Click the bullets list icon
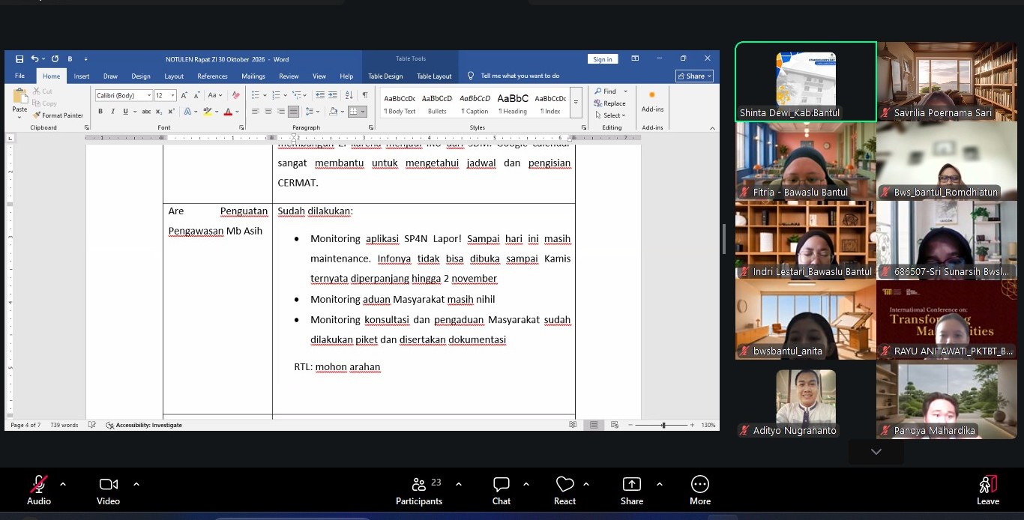This screenshot has width=1024, height=520. pyautogui.click(x=255, y=95)
